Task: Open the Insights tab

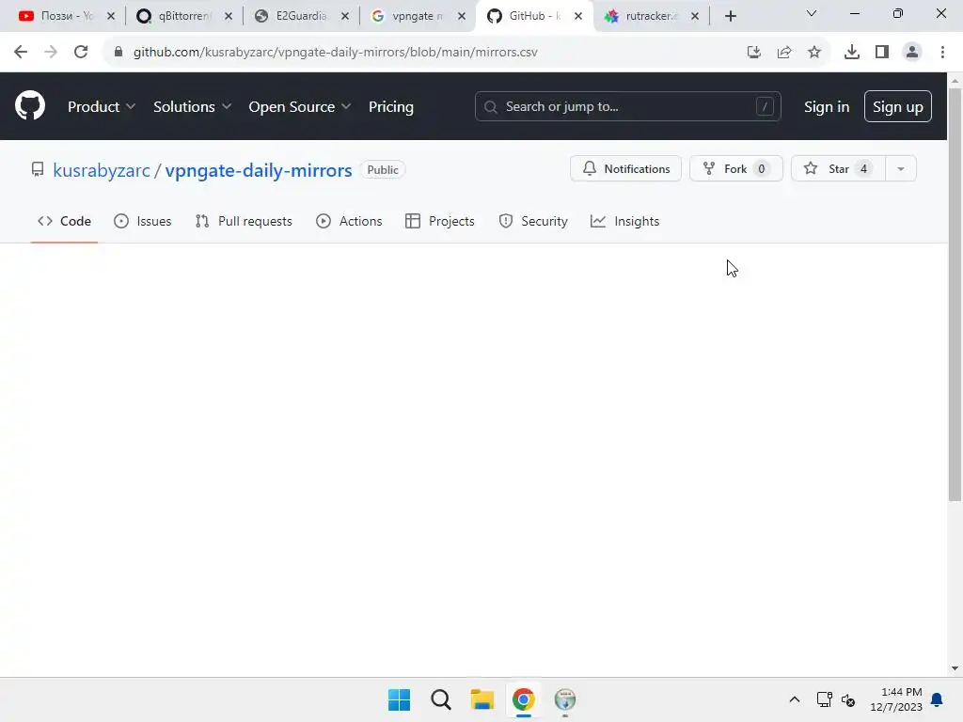Action: coord(624,221)
